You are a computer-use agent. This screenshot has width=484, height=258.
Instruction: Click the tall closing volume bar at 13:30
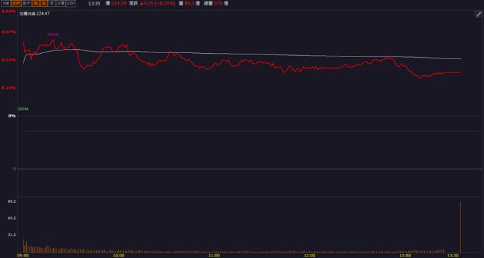(x=461, y=227)
